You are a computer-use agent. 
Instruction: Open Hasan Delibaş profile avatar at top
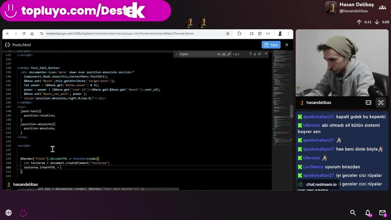click(x=331, y=8)
